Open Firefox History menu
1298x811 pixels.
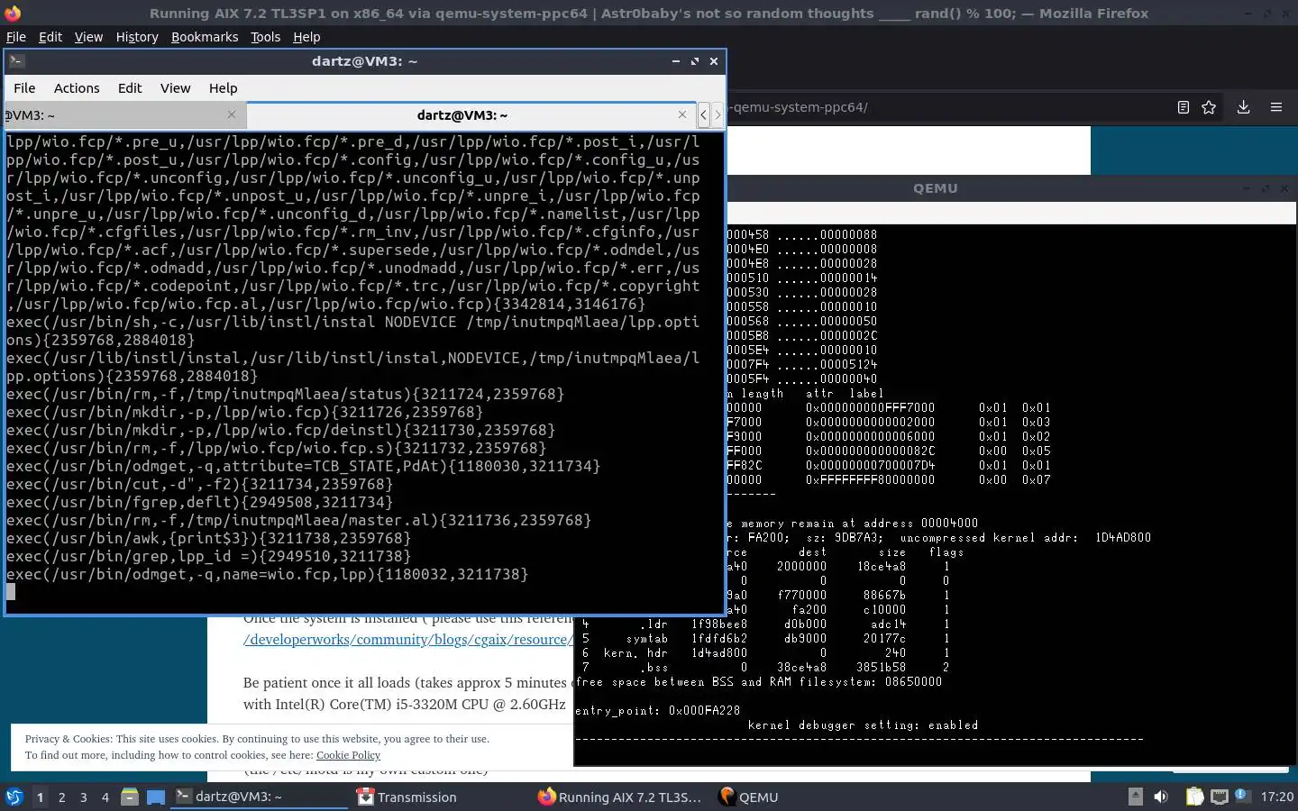tap(137, 37)
